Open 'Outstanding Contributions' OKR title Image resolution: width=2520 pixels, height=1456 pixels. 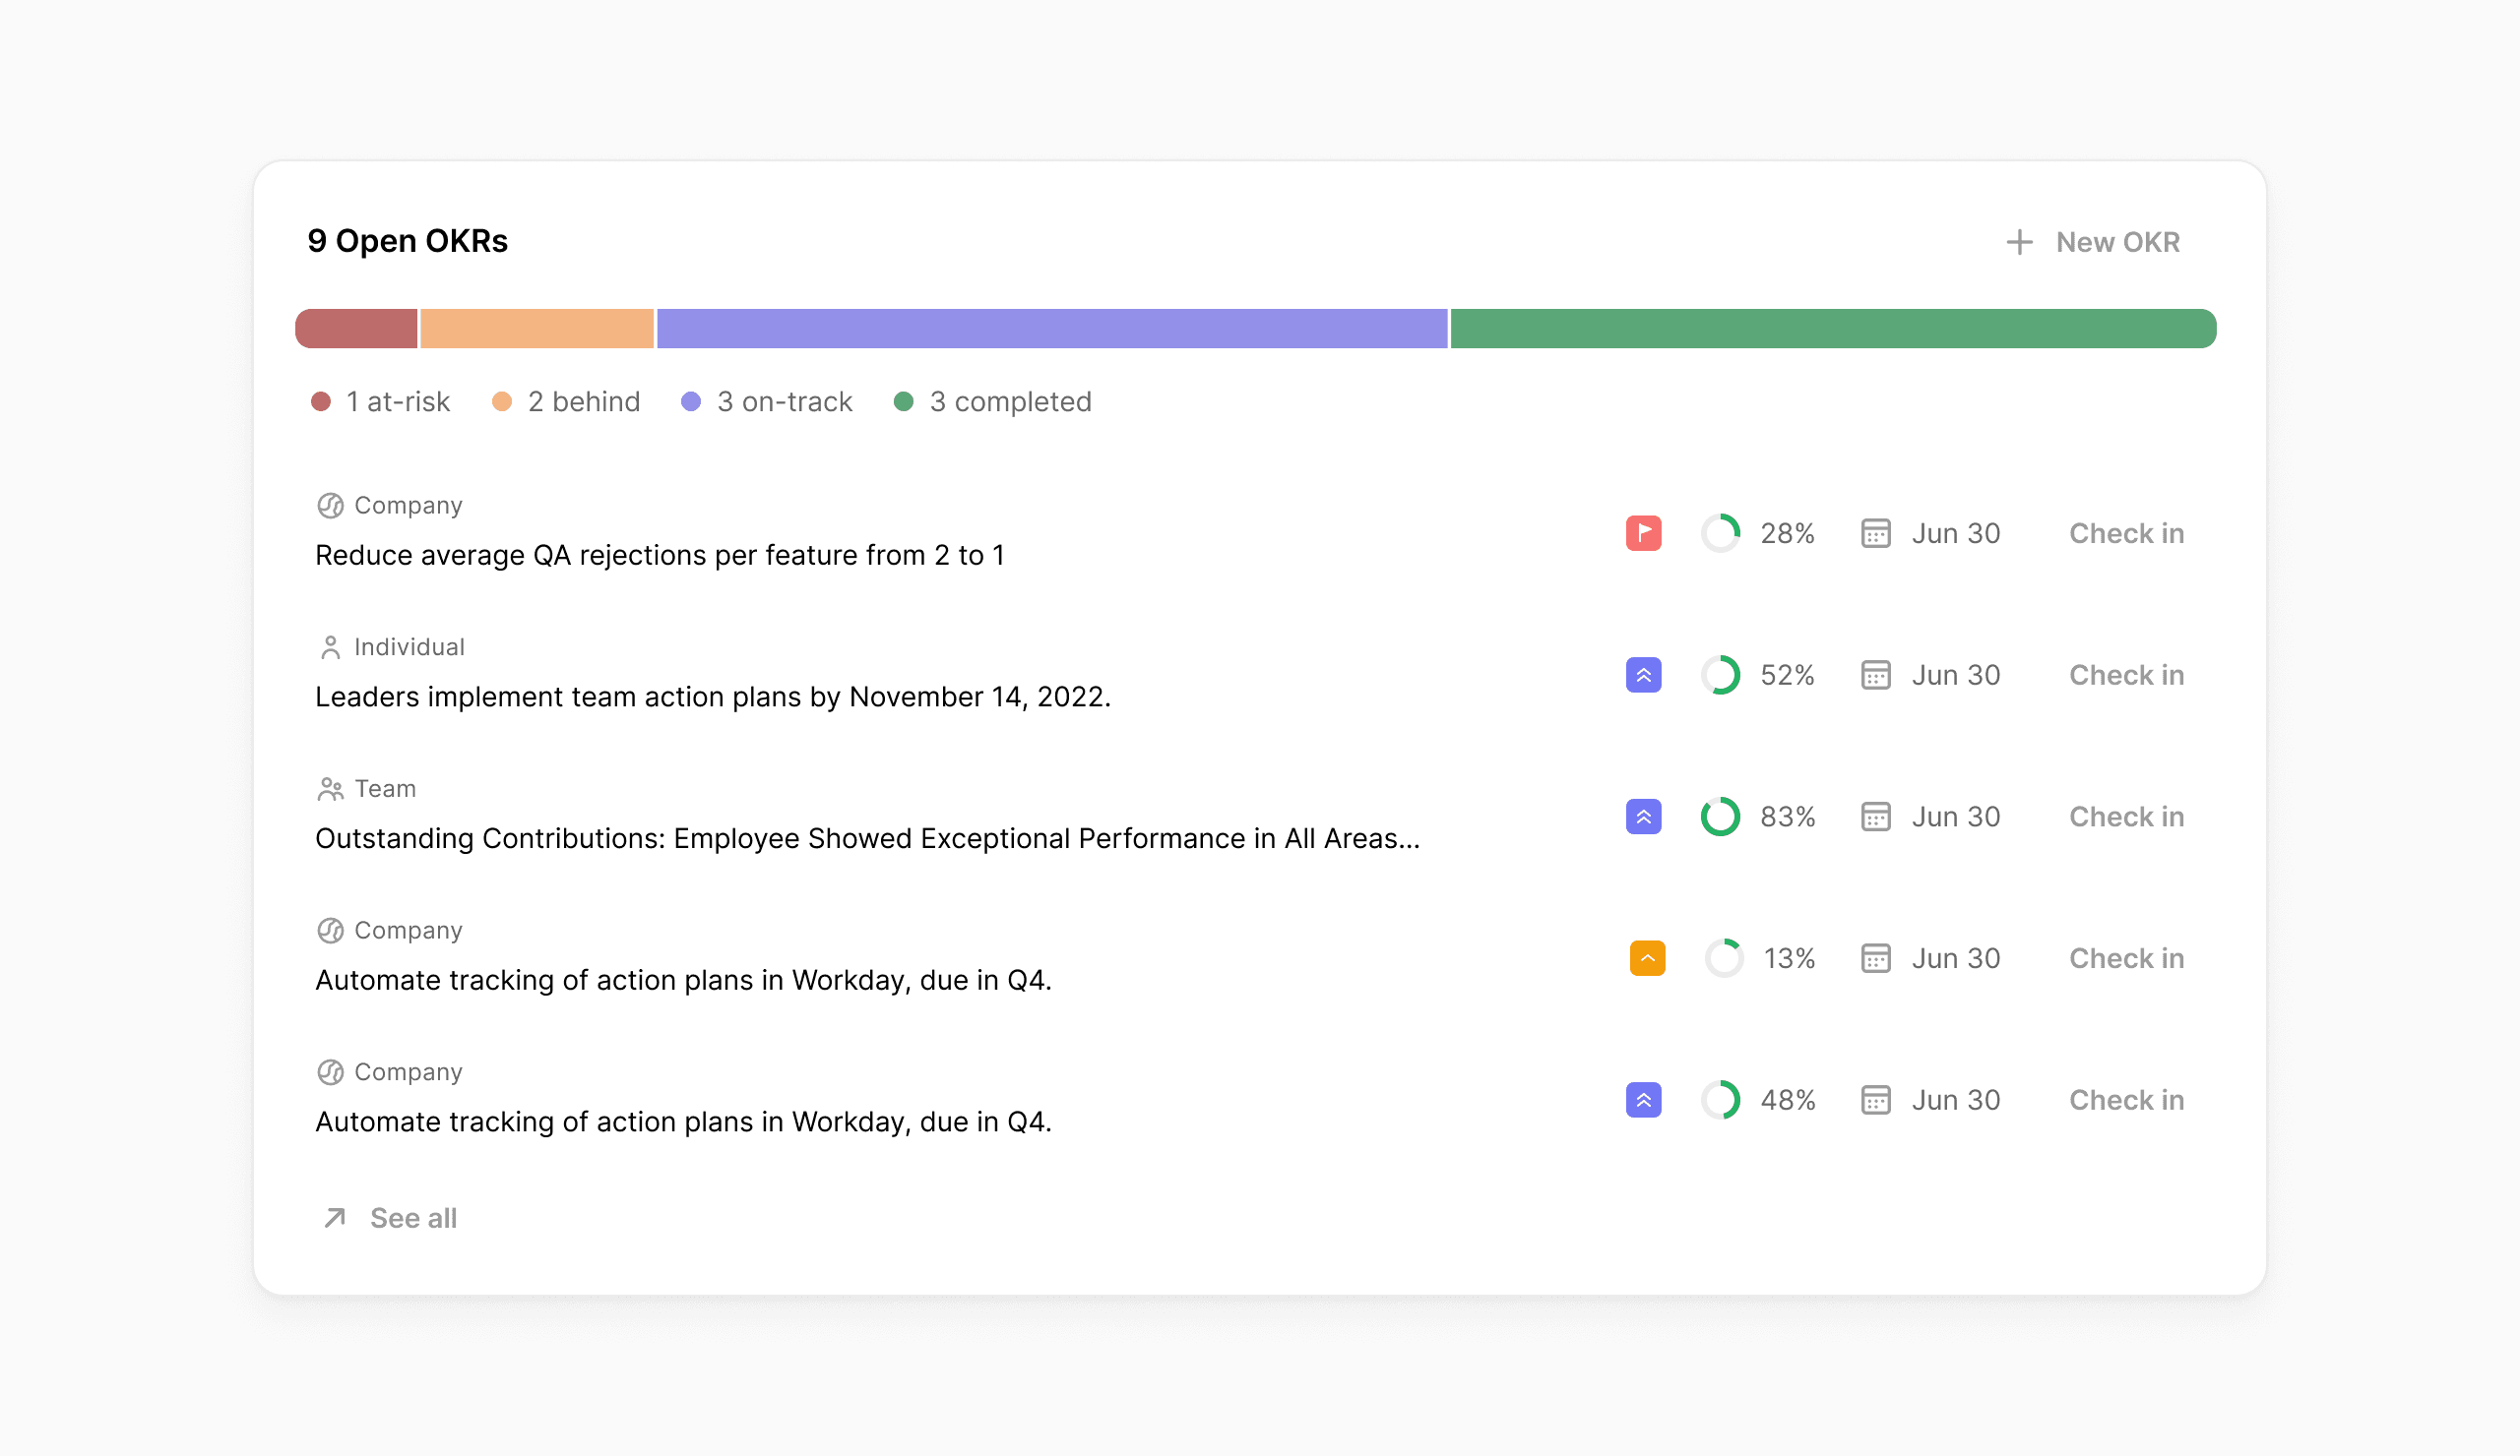click(x=867, y=839)
